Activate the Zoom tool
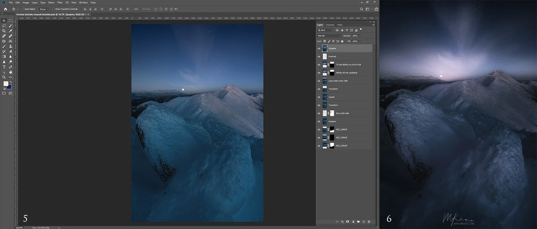Image resolution: width=537 pixels, height=229 pixels. [x=4, y=77]
